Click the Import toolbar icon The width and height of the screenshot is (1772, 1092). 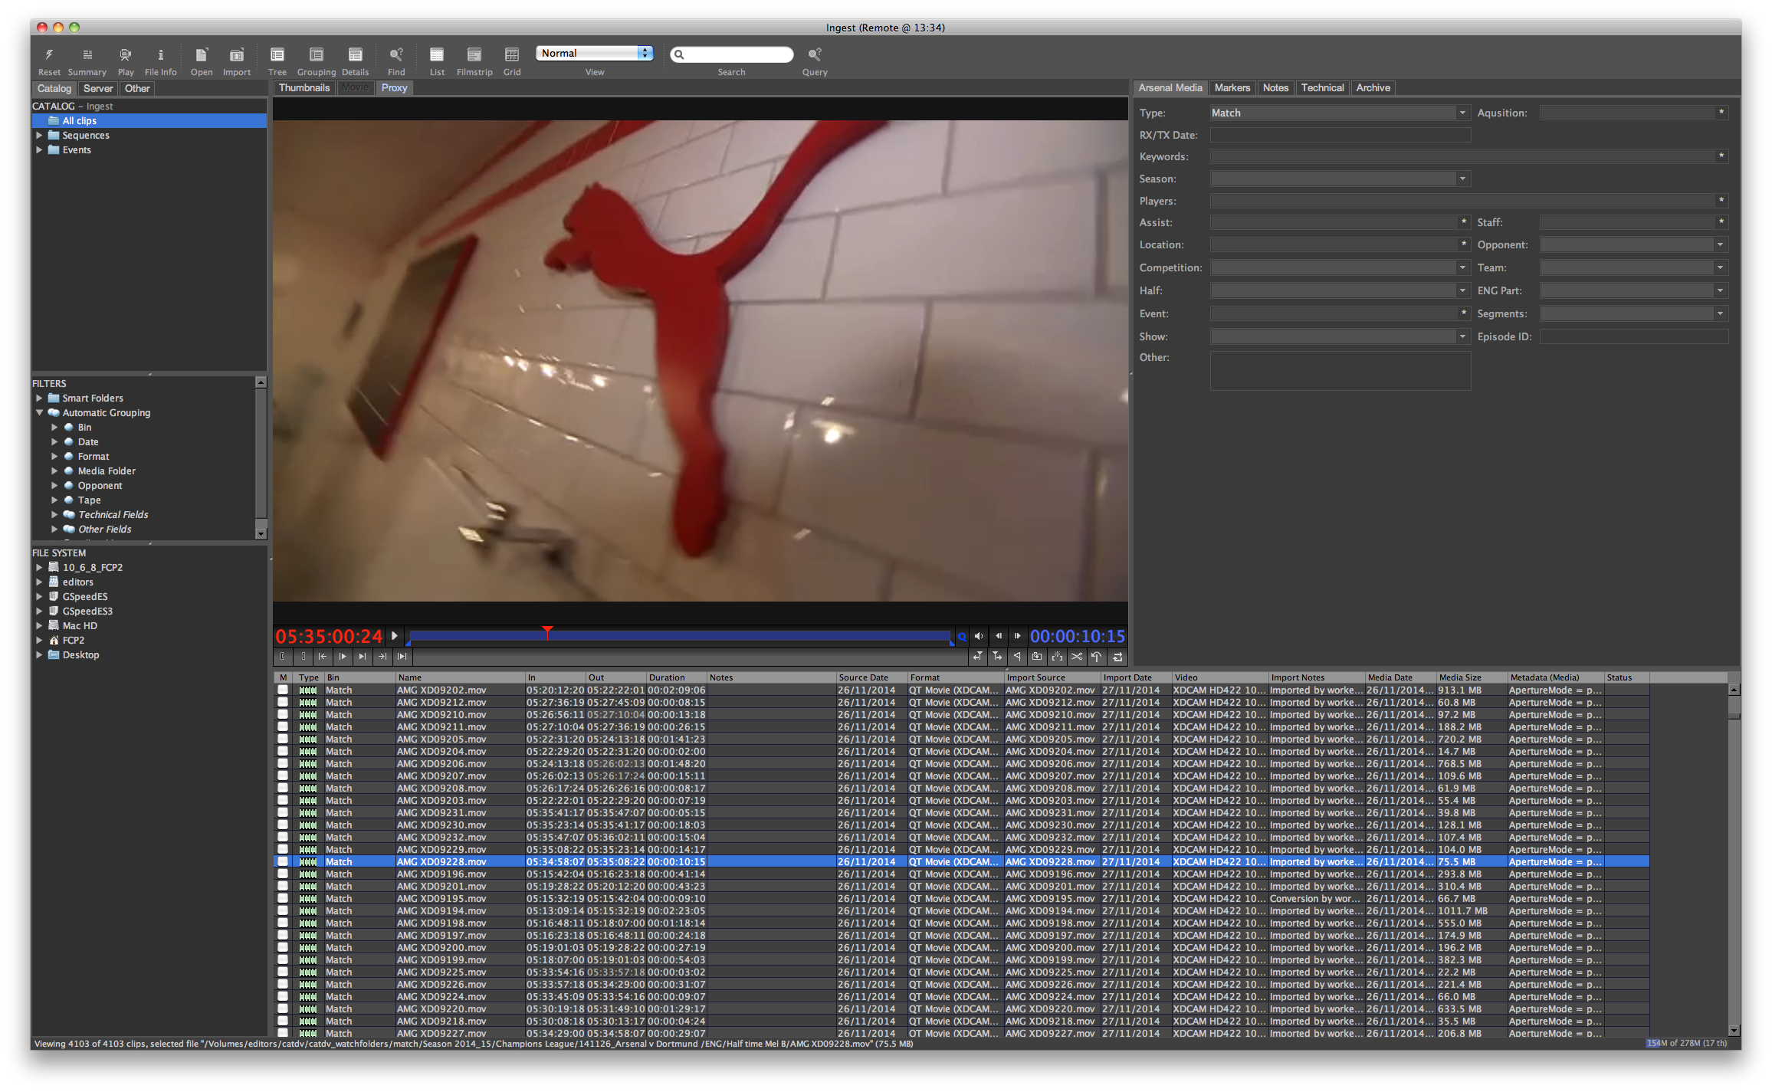coord(237,55)
